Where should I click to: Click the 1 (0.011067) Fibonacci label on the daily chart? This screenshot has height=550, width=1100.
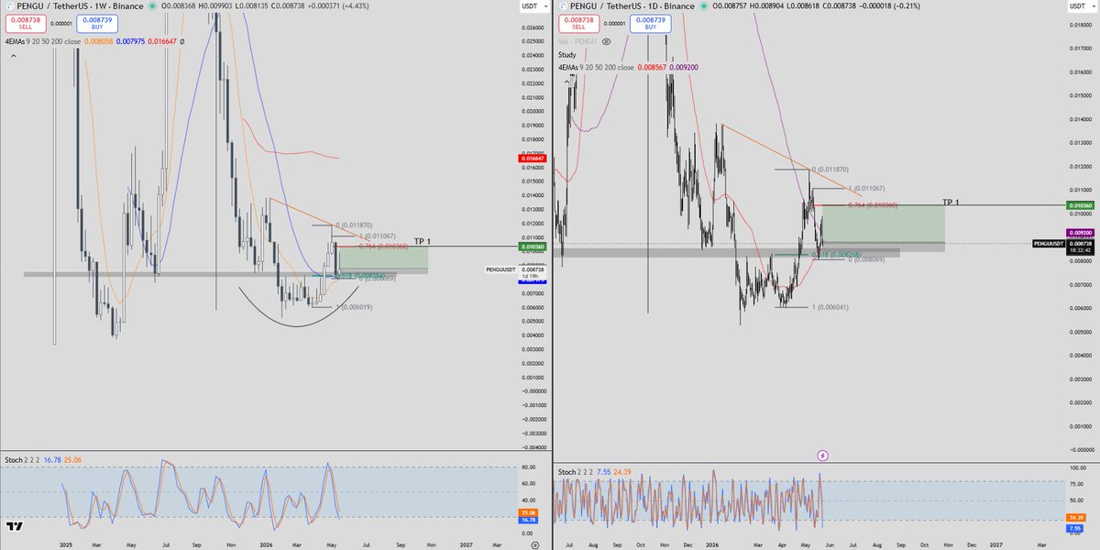[867, 189]
